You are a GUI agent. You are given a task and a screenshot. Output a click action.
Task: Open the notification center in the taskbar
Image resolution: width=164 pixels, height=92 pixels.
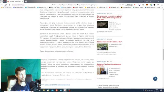(161, 90)
